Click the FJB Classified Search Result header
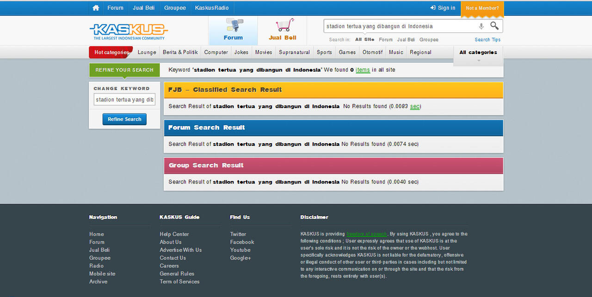Image resolution: width=592 pixels, height=297 pixels. point(333,90)
